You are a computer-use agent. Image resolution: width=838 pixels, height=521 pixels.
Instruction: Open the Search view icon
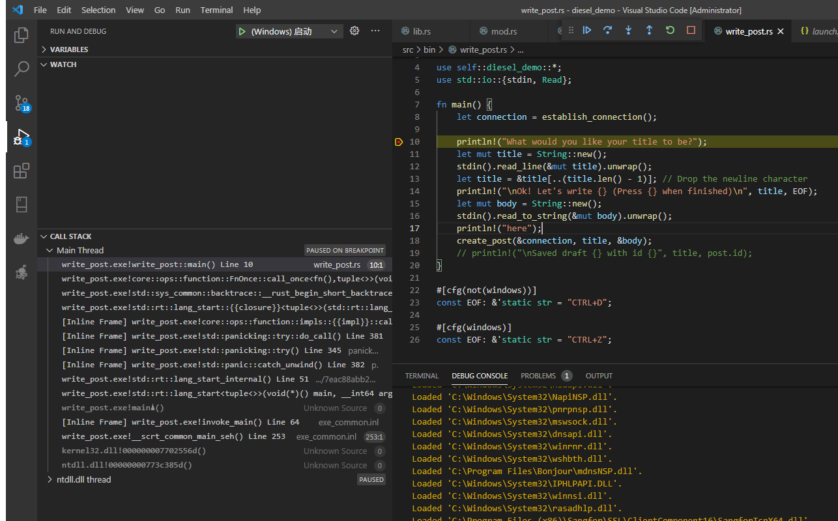coord(22,68)
